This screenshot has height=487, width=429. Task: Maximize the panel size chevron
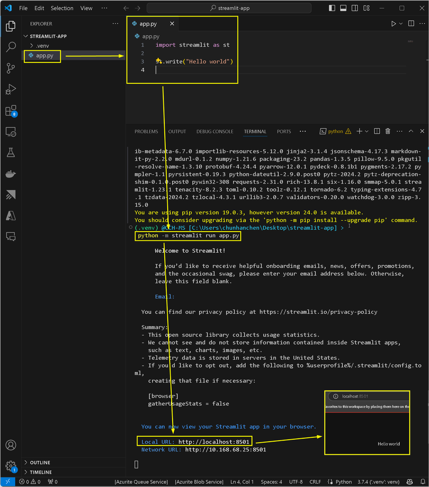(410, 132)
